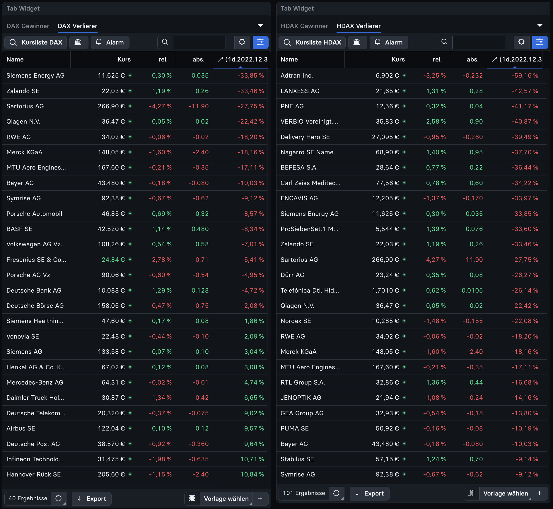This screenshot has width=553, height=509.
Task: Click the plus icon in DAX widget footer
Action: [x=260, y=498]
